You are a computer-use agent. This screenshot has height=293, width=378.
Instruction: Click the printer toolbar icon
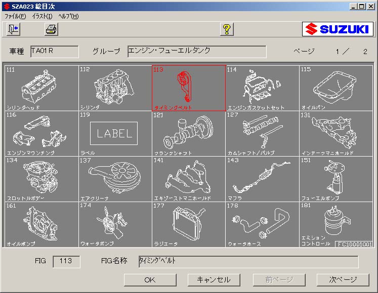(x=52, y=29)
